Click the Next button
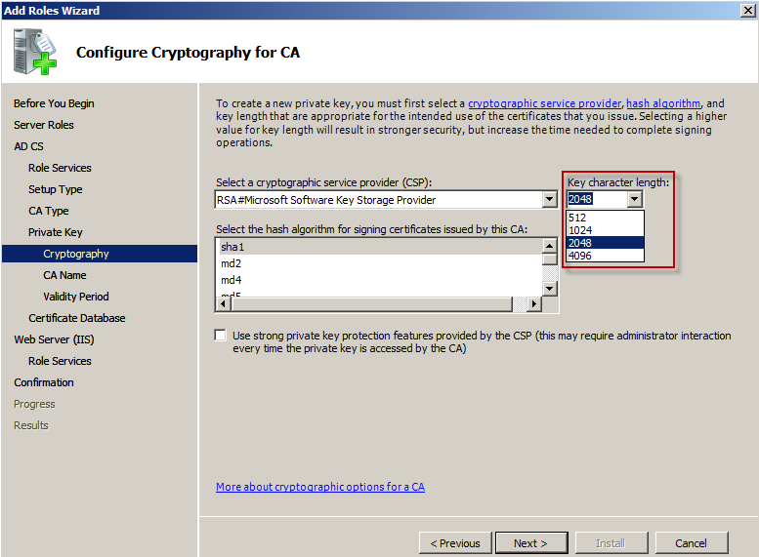Image resolution: width=759 pixels, height=557 pixels. pos(530,543)
